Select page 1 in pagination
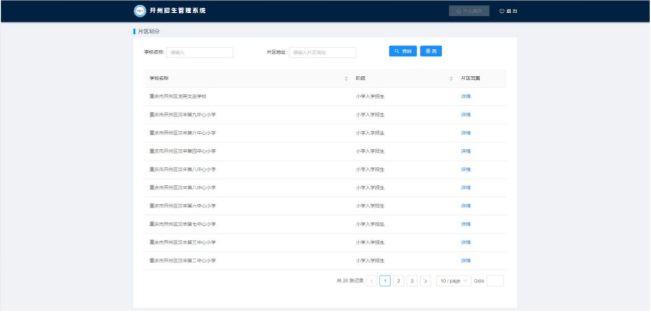This screenshot has height=312, width=651. [385, 281]
